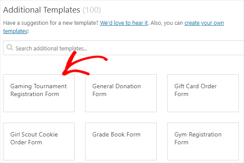This screenshot has width=244, height=163.
Task: Select the Girl Scout Cookie Order Form card
Action: click(x=39, y=142)
